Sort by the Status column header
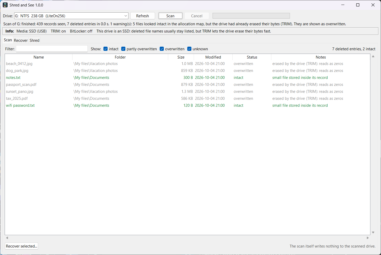 (x=252, y=57)
